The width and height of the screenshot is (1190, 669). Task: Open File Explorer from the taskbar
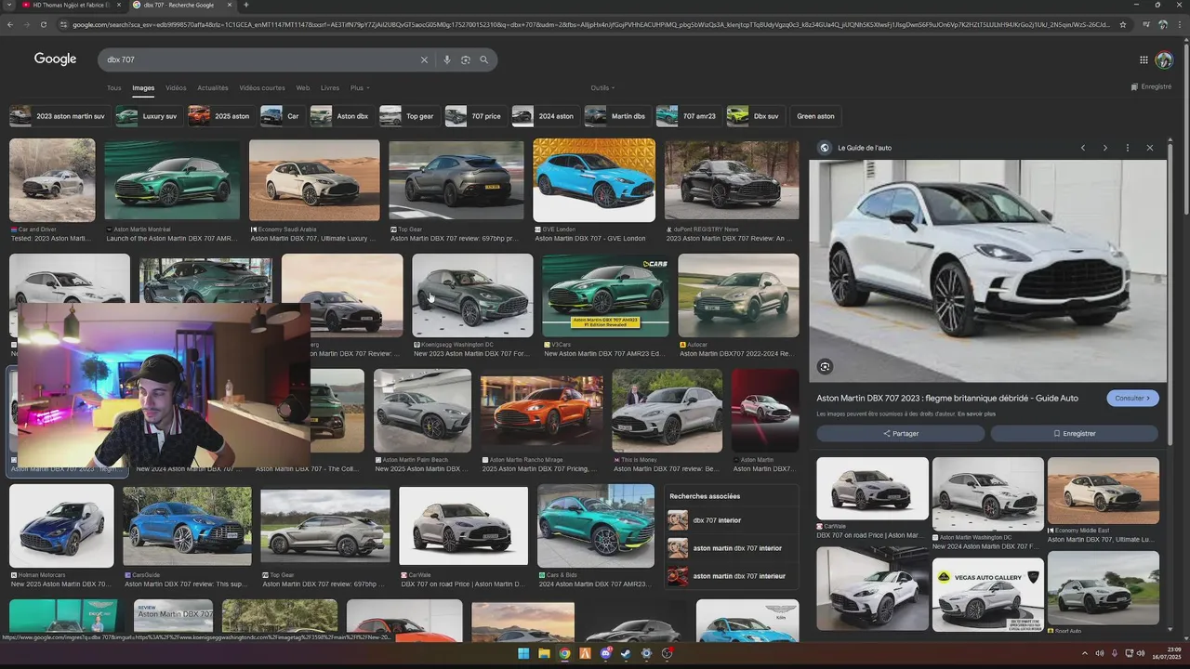click(544, 653)
